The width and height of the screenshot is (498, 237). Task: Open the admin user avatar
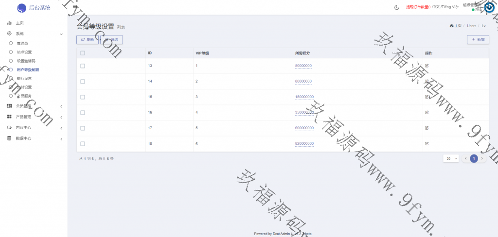(489, 7)
